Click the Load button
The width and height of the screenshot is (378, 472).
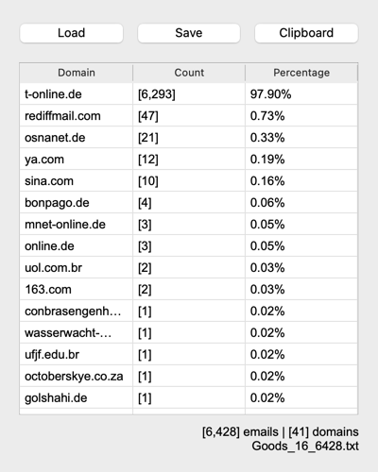click(72, 33)
